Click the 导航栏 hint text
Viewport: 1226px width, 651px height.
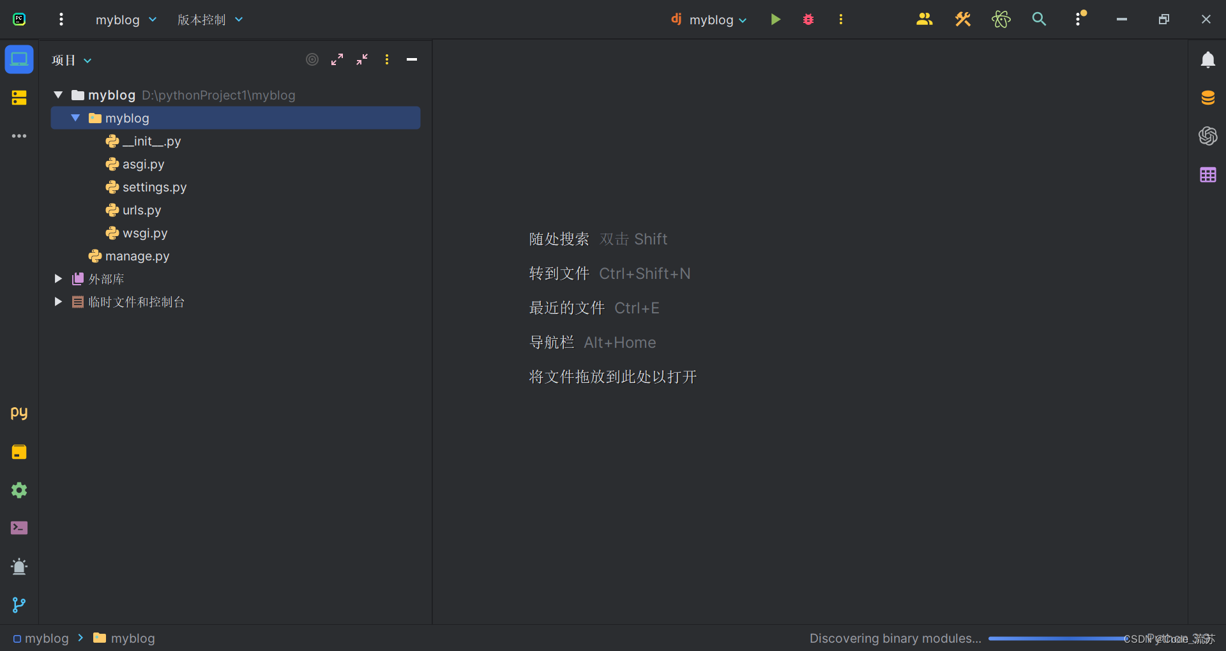(551, 343)
